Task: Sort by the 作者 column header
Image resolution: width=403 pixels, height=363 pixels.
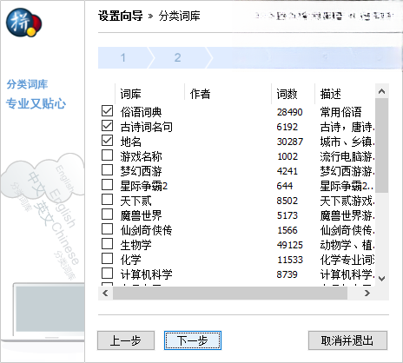Action: 228,94
